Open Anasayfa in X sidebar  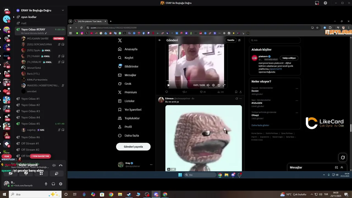(128, 49)
